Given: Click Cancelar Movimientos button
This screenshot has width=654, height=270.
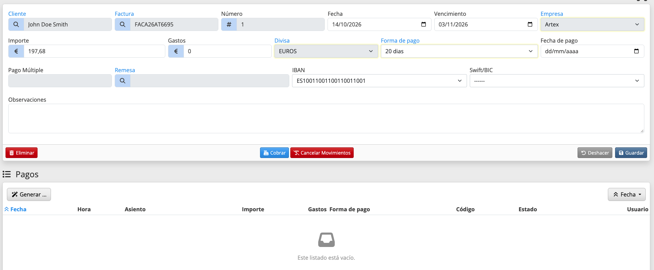Looking at the screenshot, I should (322, 153).
